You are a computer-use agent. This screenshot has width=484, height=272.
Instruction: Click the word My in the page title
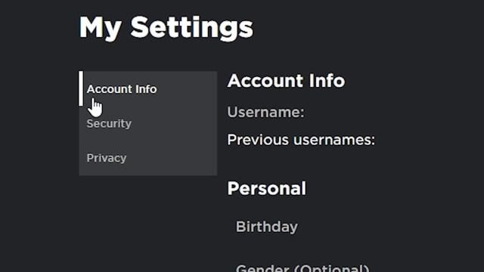click(x=101, y=29)
